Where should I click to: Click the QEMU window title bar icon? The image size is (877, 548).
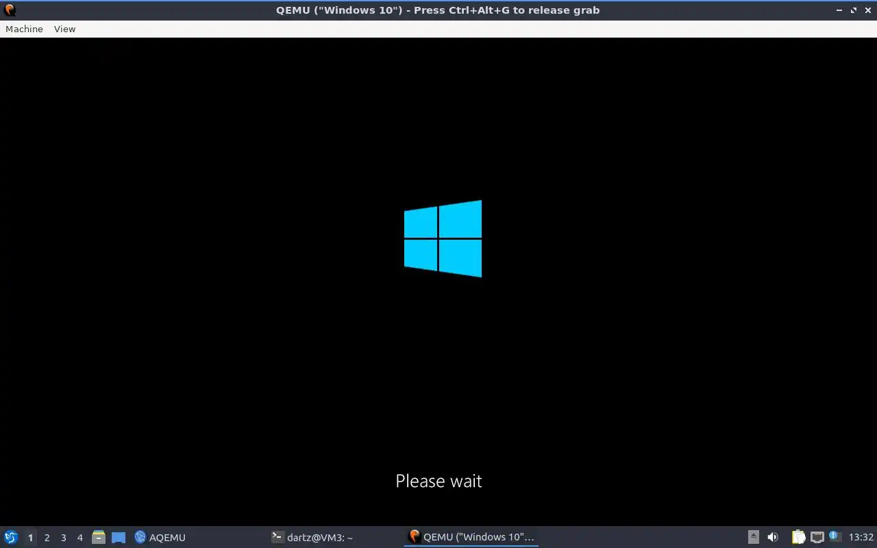tap(10, 10)
